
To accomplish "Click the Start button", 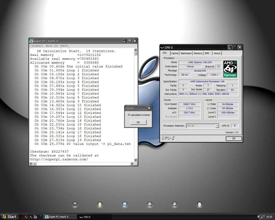I will [x=10, y=217].
